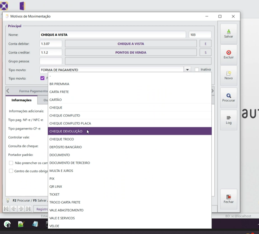Click the code field showing 103
The image size is (259, 234).
(200, 35)
